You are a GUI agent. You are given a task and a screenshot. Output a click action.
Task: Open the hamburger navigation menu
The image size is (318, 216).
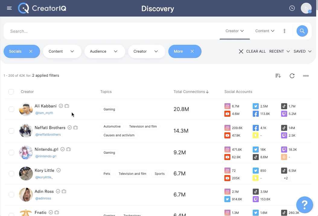[9, 8]
